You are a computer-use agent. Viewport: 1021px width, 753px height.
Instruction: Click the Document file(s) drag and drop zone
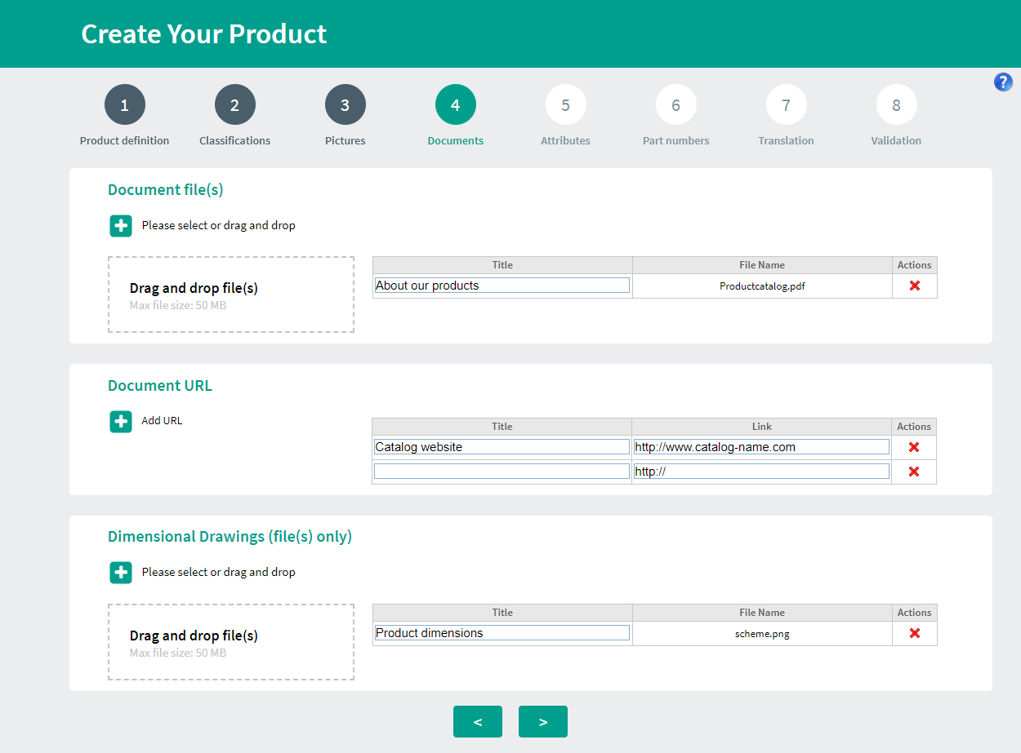231,295
